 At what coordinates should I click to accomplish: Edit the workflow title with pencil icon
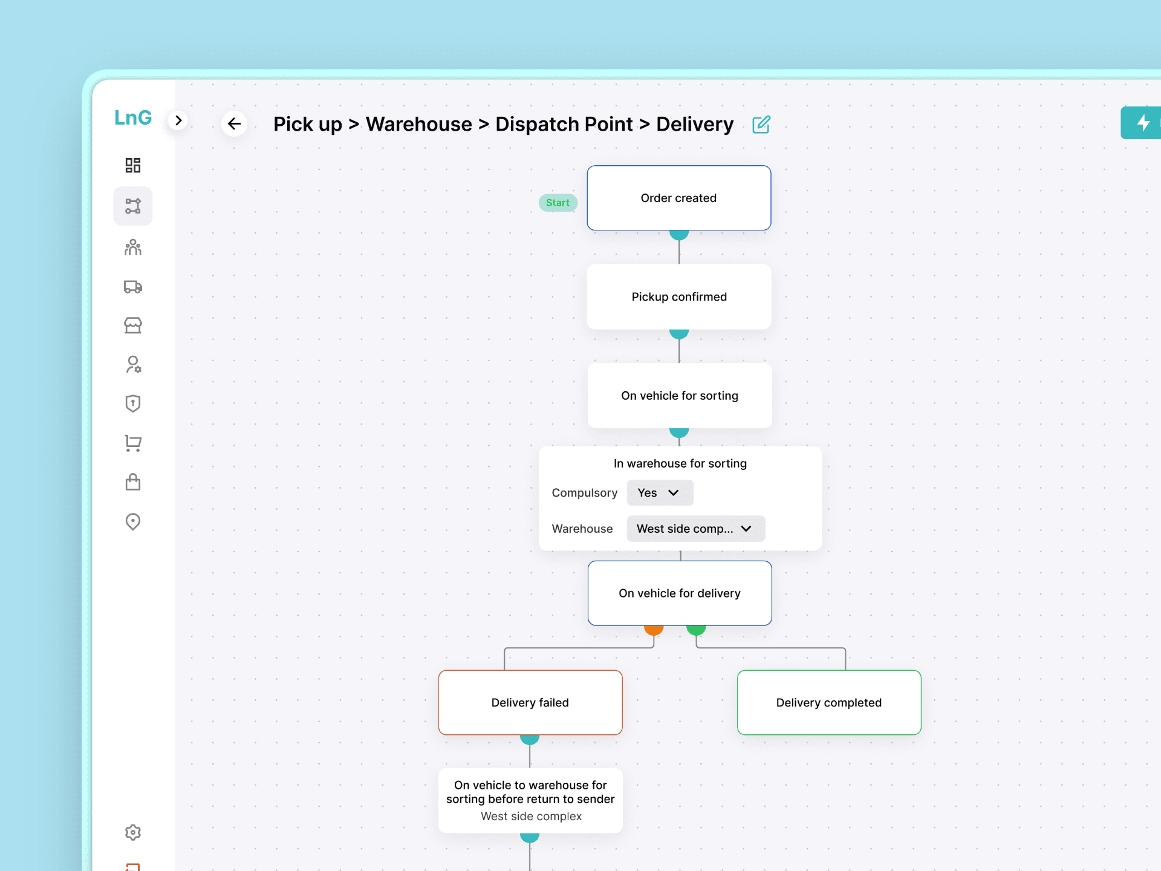761,125
